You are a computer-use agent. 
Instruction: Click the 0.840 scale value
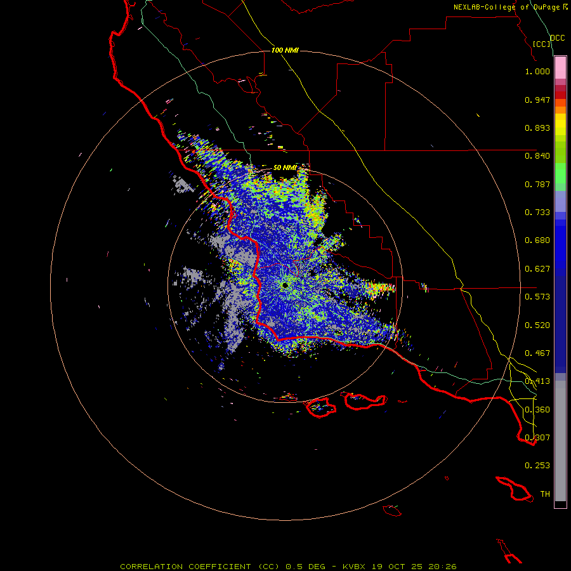pos(537,156)
